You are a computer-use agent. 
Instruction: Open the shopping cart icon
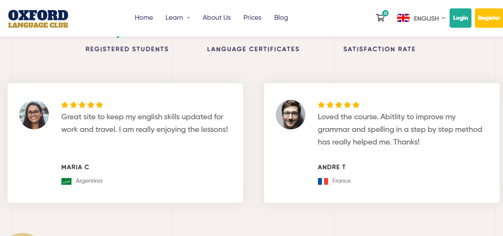click(x=380, y=18)
